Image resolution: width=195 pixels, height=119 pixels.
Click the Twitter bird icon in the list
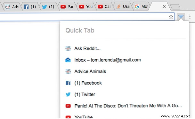(68, 94)
